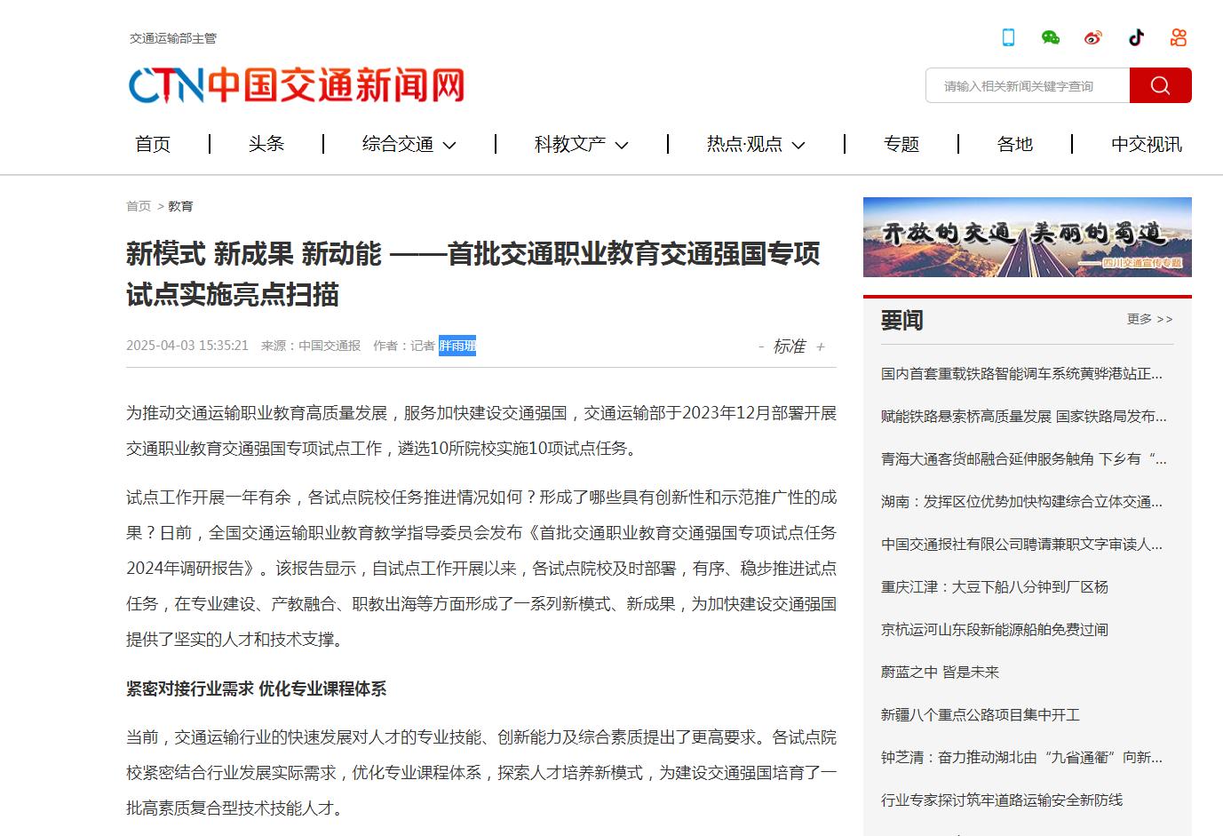The width and height of the screenshot is (1223, 836).
Task: Click the red search magnifier button
Action: click(x=1160, y=85)
